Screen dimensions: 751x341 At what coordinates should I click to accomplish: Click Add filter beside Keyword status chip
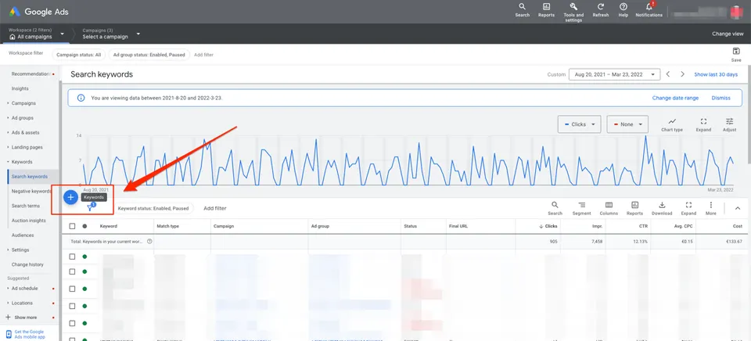tap(215, 208)
